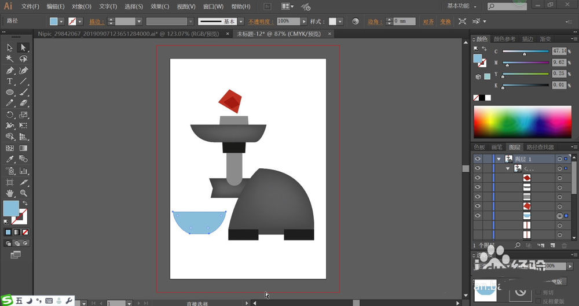Image resolution: width=579 pixels, height=306 pixels.
Task: Toggle visibility of the red diamond top sublayer
Action: point(478,178)
